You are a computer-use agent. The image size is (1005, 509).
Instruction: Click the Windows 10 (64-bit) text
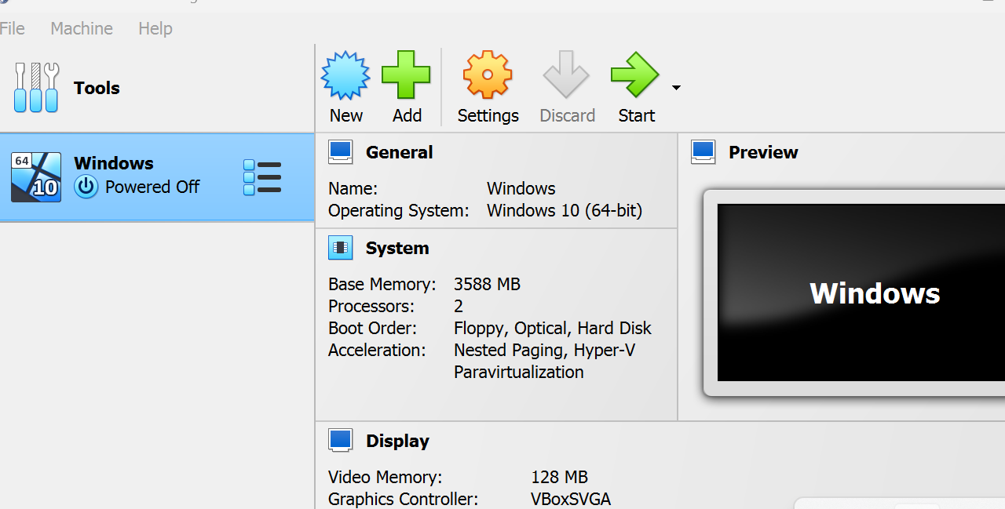[565, 210]
